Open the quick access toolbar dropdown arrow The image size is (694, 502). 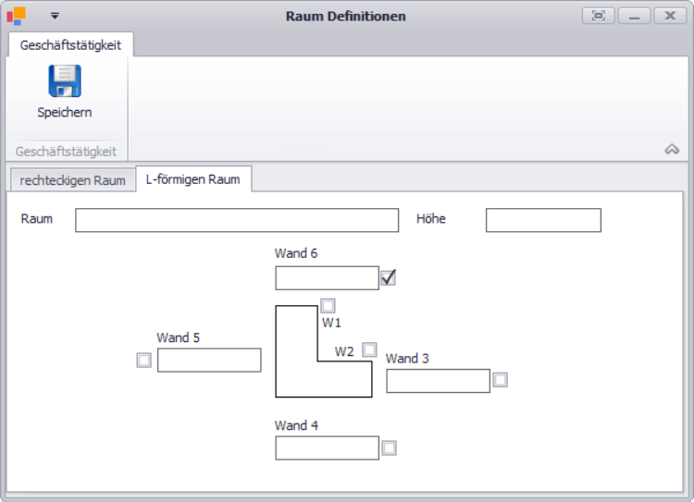coord(55,16)
